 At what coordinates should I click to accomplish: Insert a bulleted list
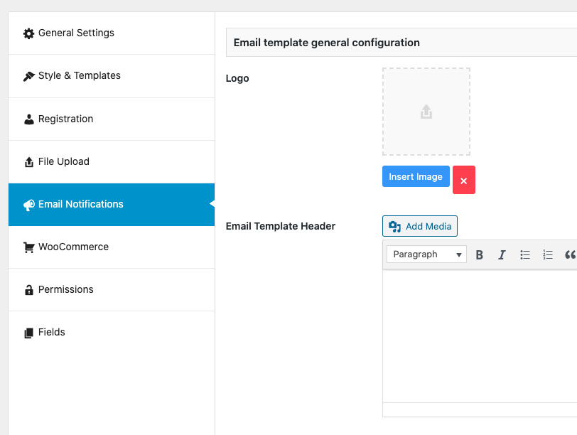point(525,254)
